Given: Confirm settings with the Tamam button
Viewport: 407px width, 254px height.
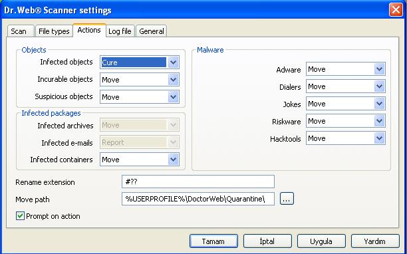Looking at the screenshot, I should pyautogui.click(x=213, y=241).
